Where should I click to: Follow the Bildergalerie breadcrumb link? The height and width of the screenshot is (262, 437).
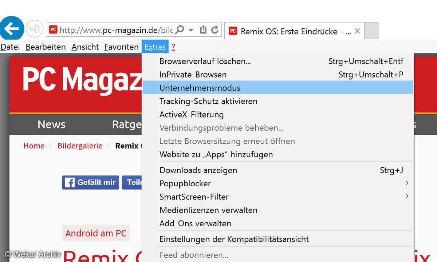click(x=80, y=146)
